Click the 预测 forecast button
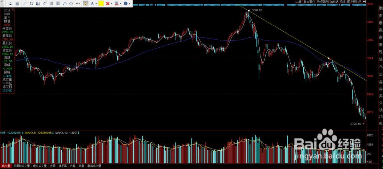 354,2
